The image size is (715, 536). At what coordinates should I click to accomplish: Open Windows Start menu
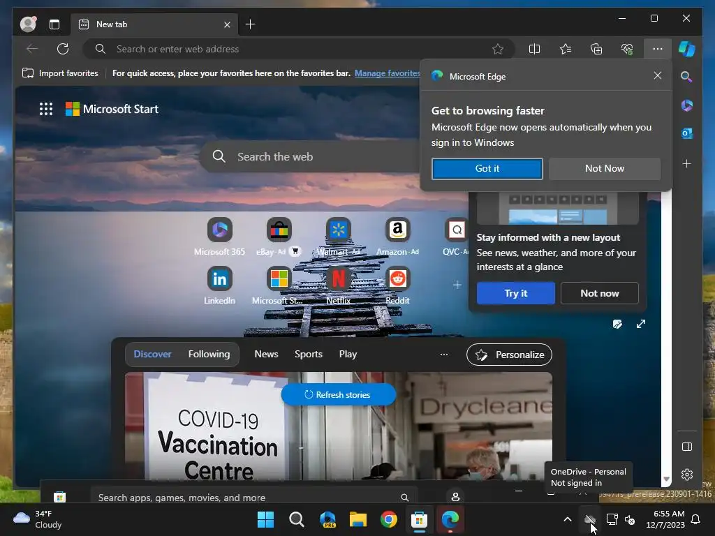point(265,519)
